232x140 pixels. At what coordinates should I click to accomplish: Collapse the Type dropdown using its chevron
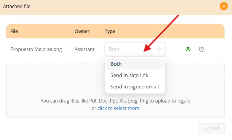[x=159, y=49]
